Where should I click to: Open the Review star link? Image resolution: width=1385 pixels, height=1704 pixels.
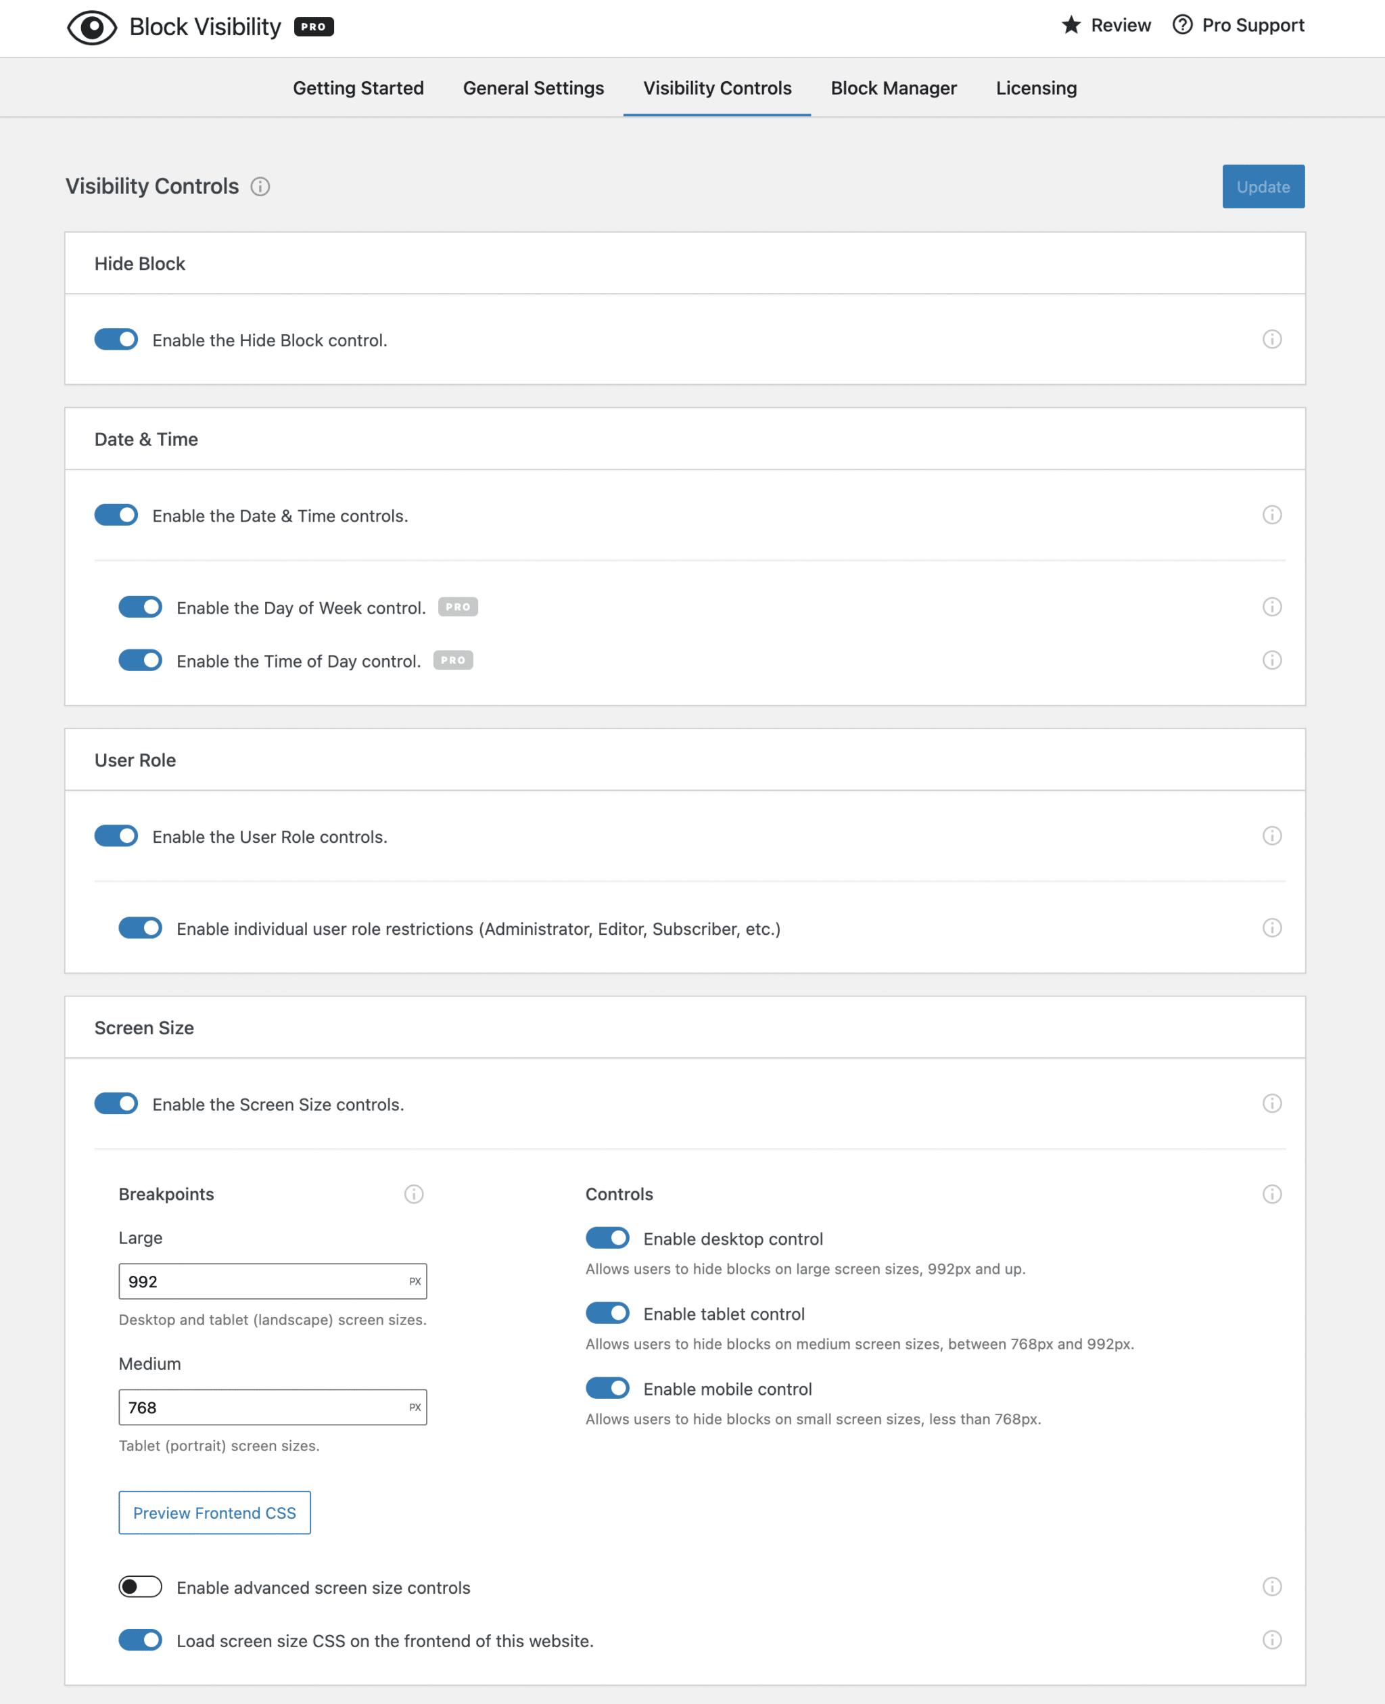pos(1071,25)
